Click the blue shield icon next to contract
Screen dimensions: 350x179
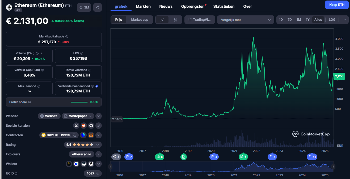[x=83, y=135]
